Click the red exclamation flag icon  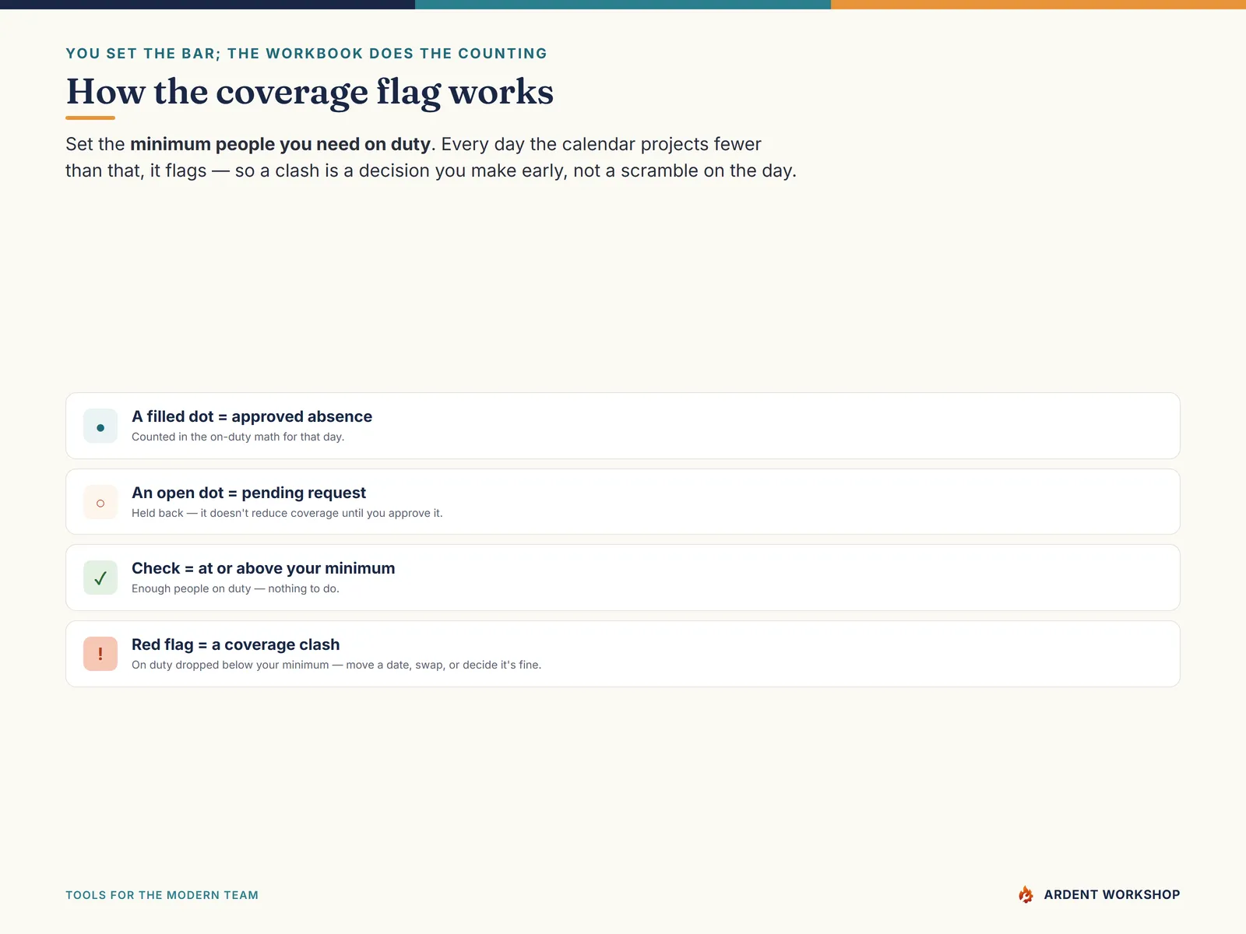pos(100,654)
